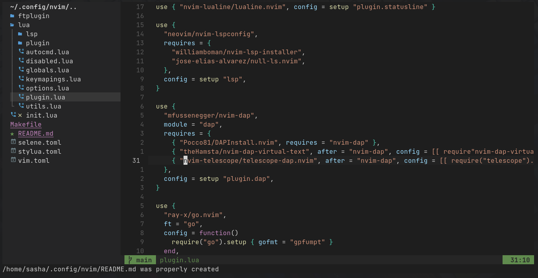Expand the plugin folder under lua
The width and height of the screenshot is (538, 278).
(x=37, y=43)
